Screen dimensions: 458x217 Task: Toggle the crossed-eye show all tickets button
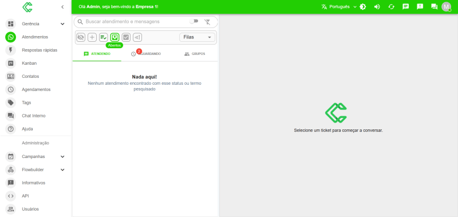(81, 37)
